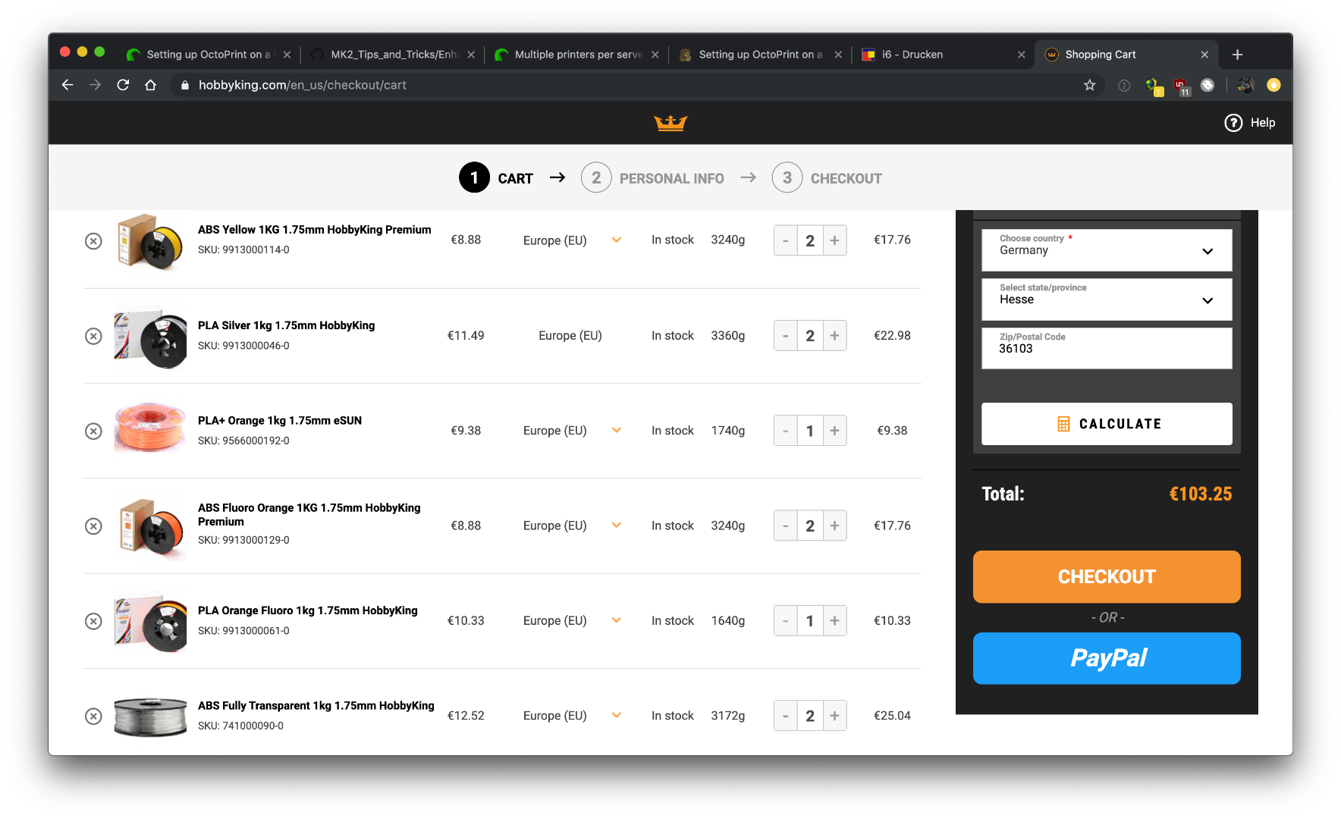Screen dimensions: 1341x819
Task: Increase quantity of PLA Orange Fluoro
Action: pyautogui.click(x=834, y=620)
